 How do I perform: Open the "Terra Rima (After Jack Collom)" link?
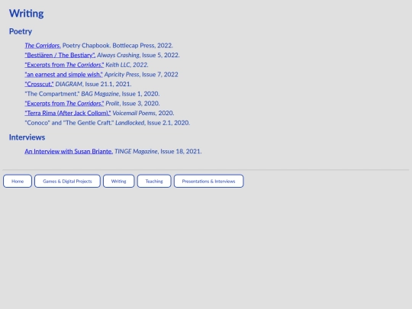[68, 113]
